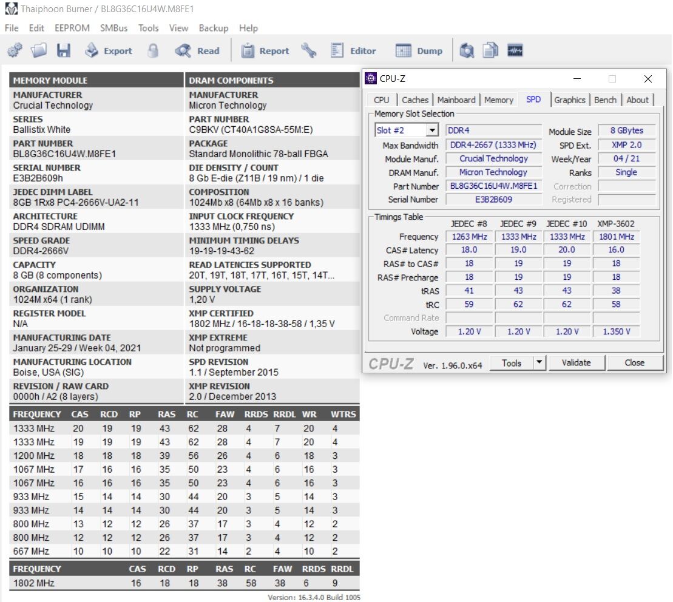This screenshot has width=673, height=602.
Task: Click the Dump toolbar button
Action: 419,50
